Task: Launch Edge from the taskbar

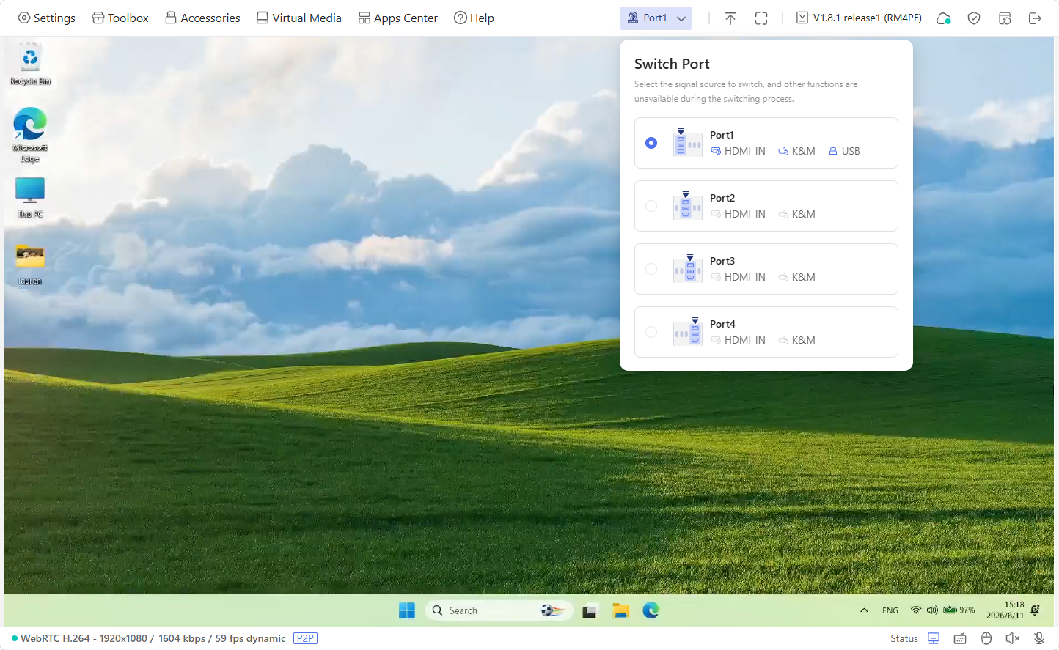Action: point(651,610)
